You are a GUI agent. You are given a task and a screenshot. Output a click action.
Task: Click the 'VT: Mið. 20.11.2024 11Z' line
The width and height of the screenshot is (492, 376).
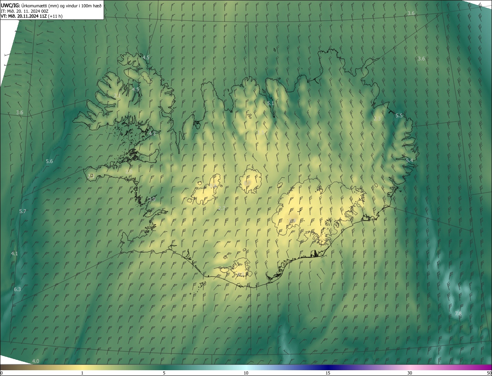tap(32, 16)
